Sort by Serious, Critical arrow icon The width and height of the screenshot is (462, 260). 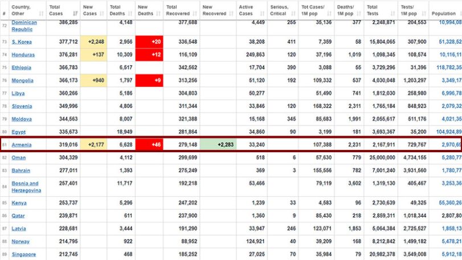tap(293, 14)
